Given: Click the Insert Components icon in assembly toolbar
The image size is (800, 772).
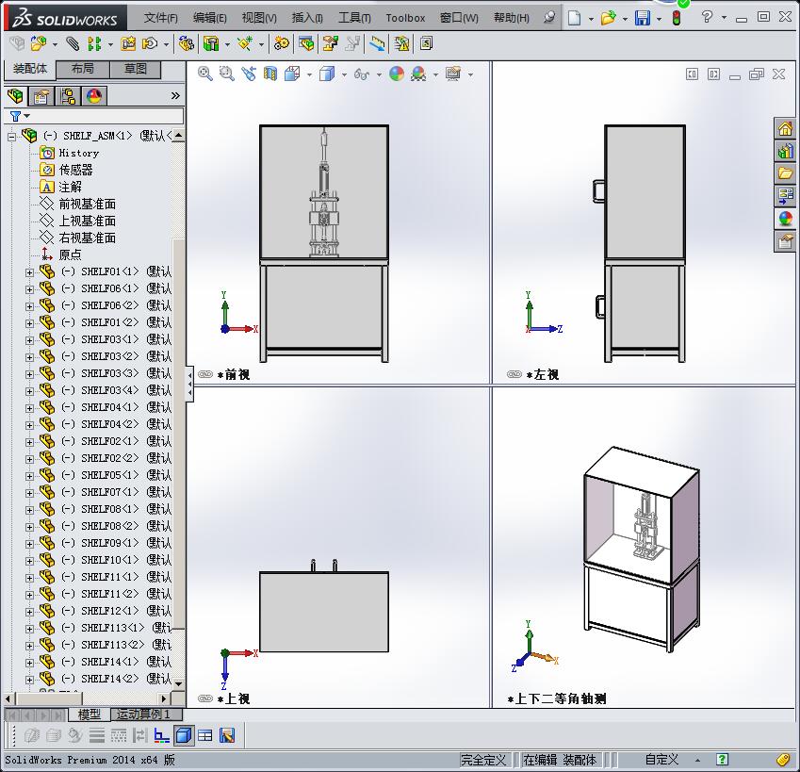Looking at the screenshot, I should click(x=38, y=44).
